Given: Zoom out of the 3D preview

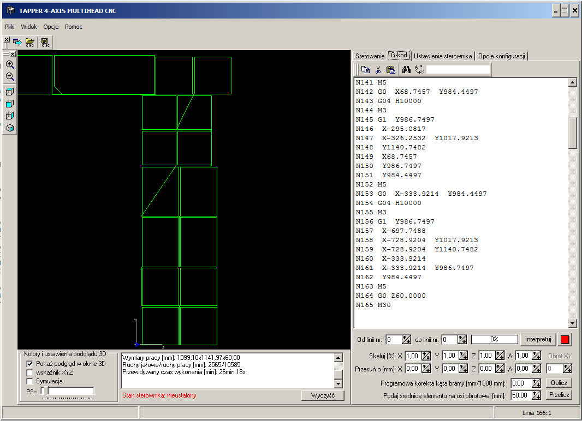Looking at the screenshot, I should pos(10,77).
